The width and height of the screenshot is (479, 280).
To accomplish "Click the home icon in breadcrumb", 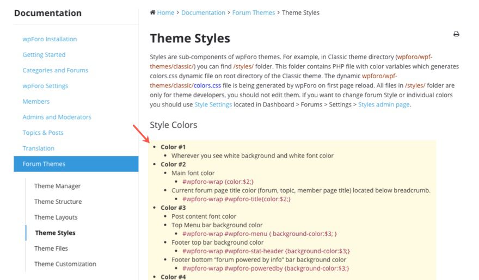I will 152,13.
